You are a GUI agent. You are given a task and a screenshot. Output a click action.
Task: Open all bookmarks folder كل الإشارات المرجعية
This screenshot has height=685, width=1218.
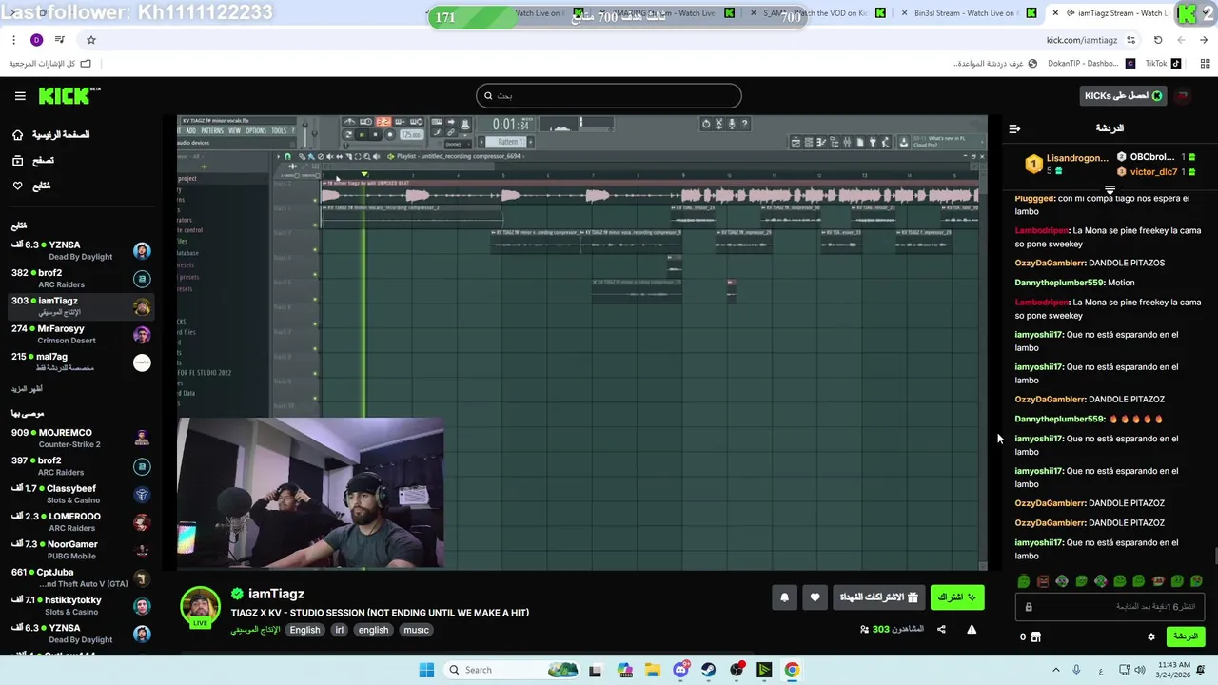point(50,64)
